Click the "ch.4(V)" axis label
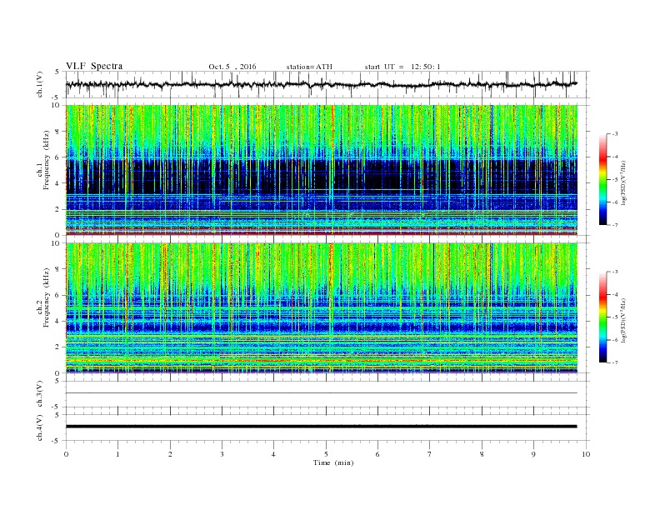The height and width of the screenshot is (510, 660). coord(40,427)
